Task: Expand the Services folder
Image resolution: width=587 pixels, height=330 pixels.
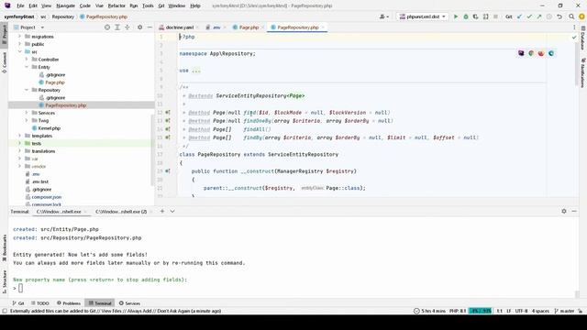Action: tap(27, 113)
